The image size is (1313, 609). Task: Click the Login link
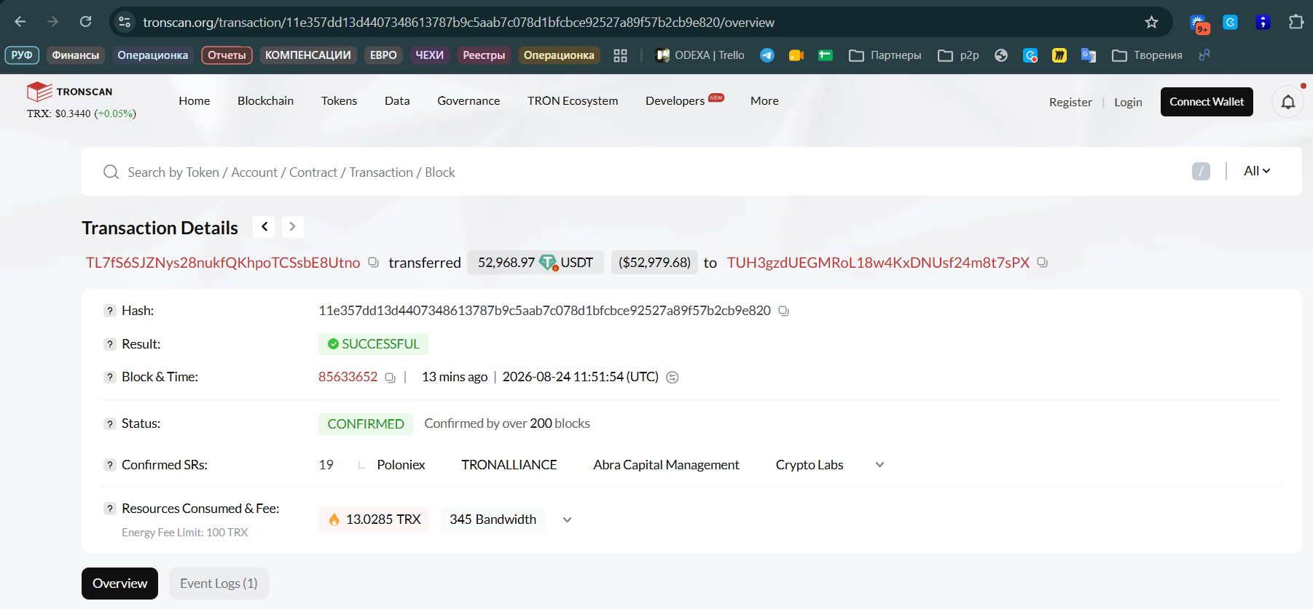[1128, 103]
